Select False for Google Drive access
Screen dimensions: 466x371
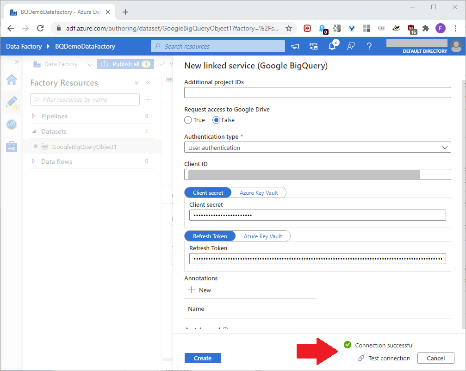pos(216,120)
